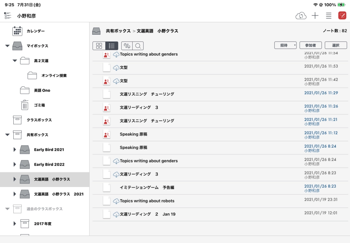Click the 高2文選 folder icon
350x243 pixels.
(x=24, y=61)
